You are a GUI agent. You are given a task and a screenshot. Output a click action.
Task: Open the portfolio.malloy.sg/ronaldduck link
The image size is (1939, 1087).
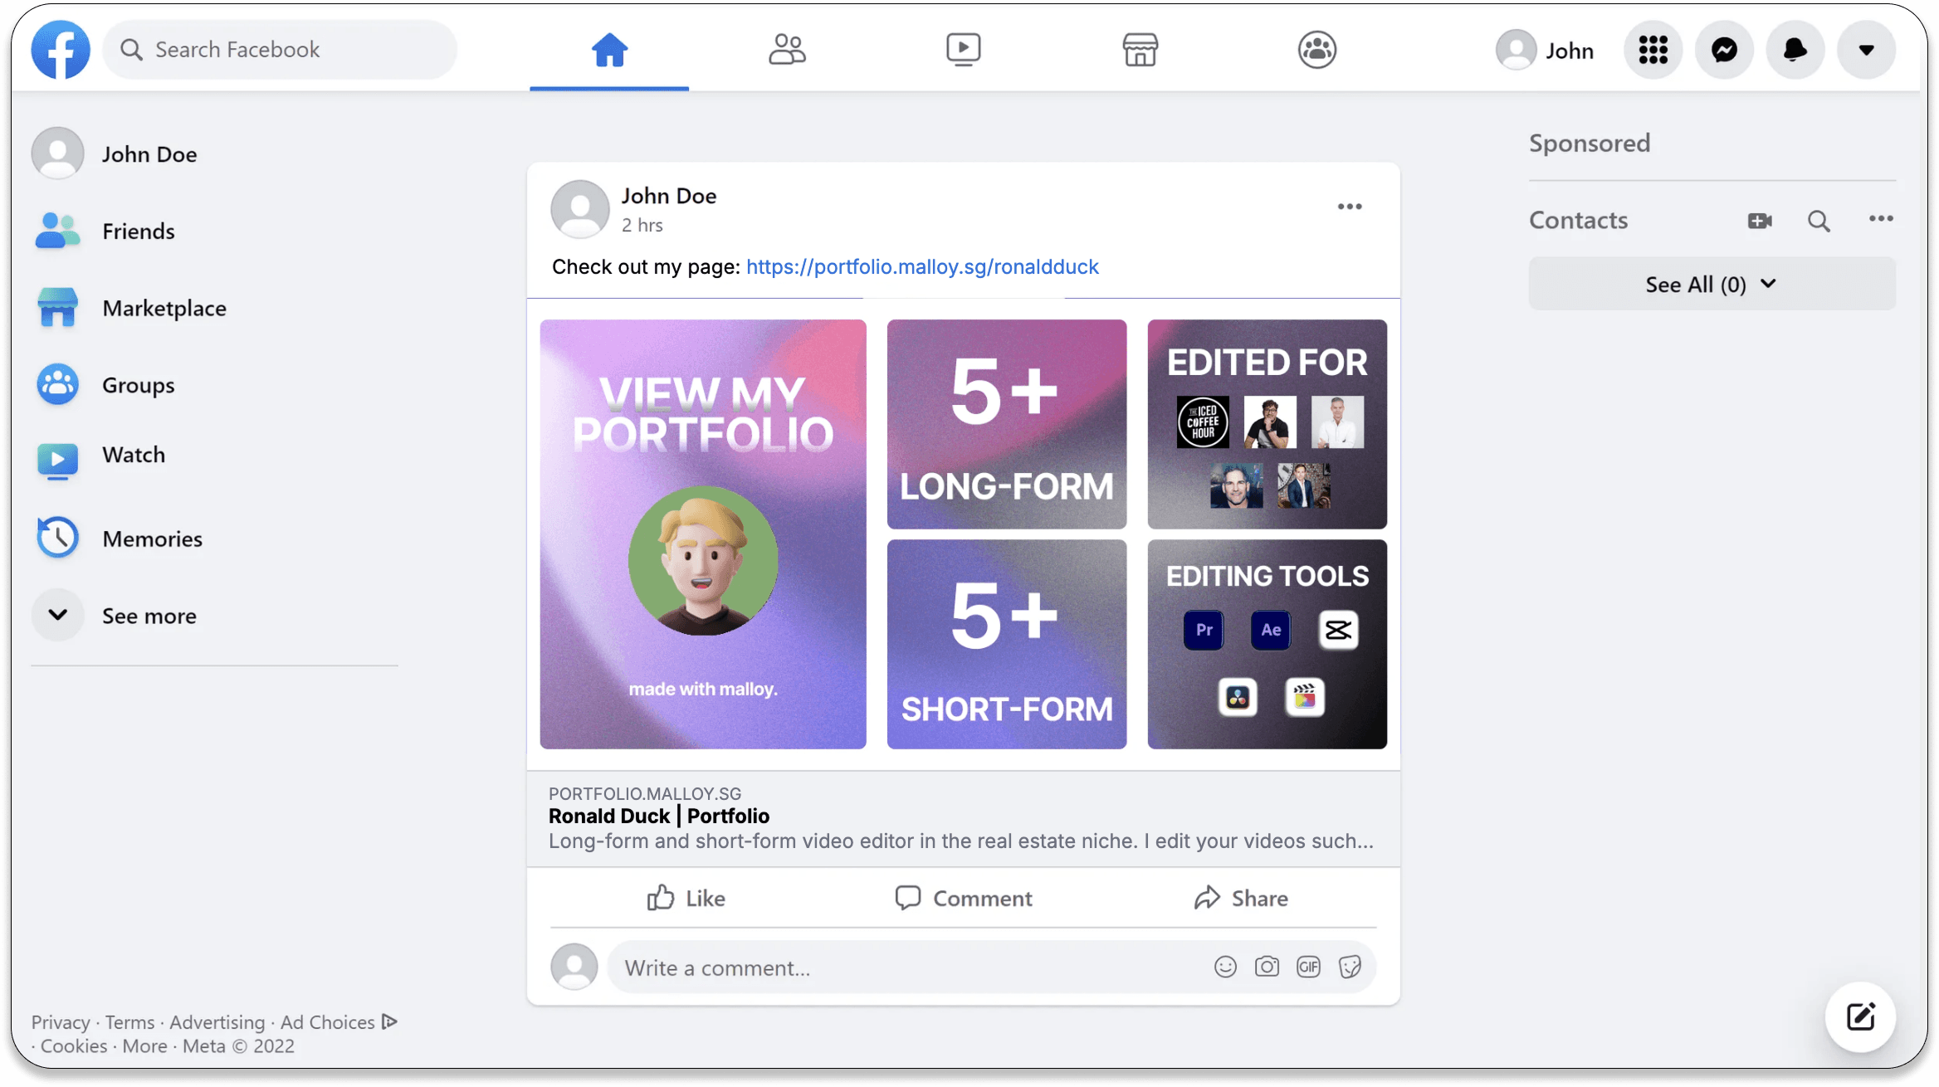(922, 266)
